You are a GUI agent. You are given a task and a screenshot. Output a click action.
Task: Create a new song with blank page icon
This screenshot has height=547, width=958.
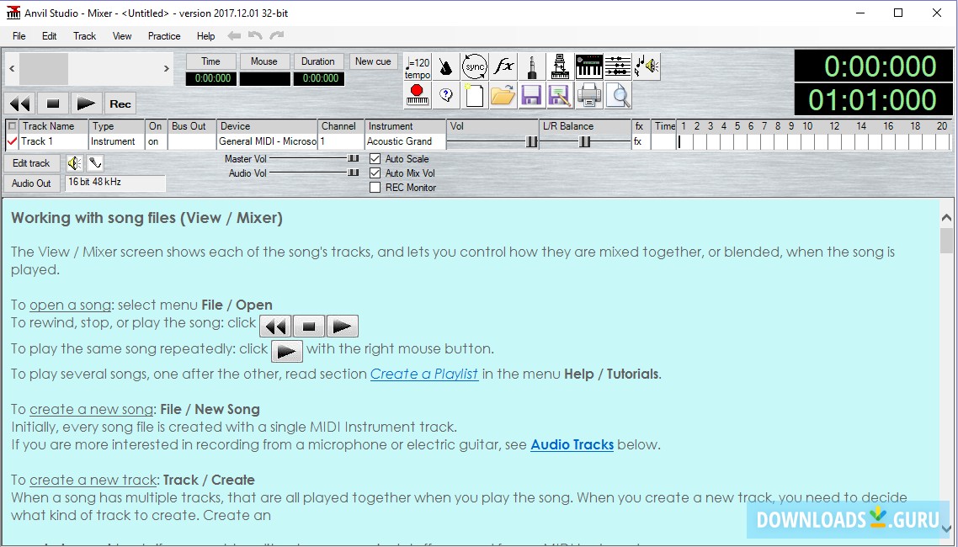pos(475,96)
